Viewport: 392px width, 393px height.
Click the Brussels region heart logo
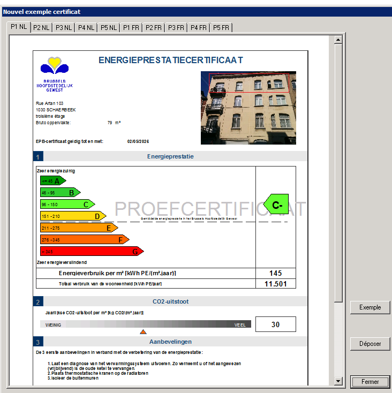pyautogui.click(x=55, y=66)
